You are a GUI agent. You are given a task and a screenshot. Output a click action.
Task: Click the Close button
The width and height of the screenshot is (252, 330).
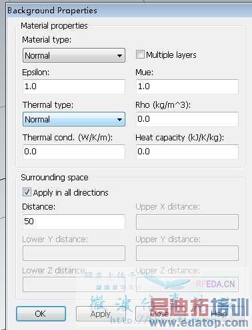pyautogui.click(x=159, y=313)
